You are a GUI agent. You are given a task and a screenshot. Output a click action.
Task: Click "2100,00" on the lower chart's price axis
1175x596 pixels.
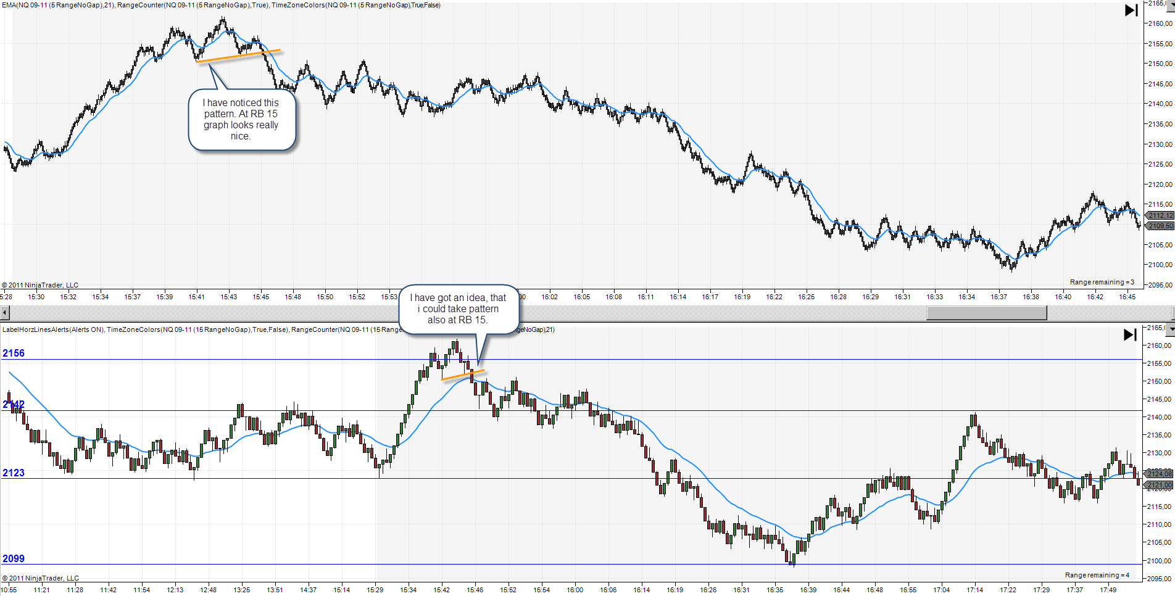pyautogui.click(x=1160, y=561)
